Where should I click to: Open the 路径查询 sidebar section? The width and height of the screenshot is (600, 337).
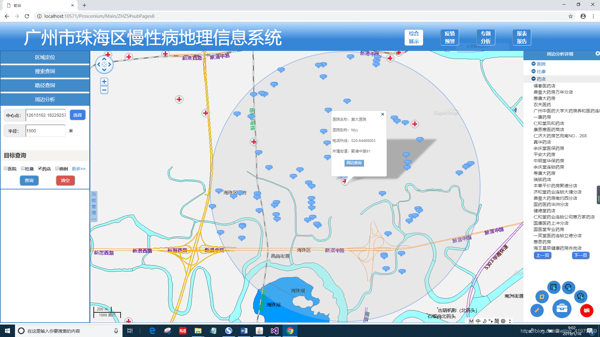click(45, 85)
